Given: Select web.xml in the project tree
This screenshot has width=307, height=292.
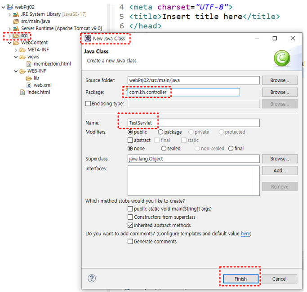Looking at the screenshot, I should pyautogui.click(x=43, y=85).
